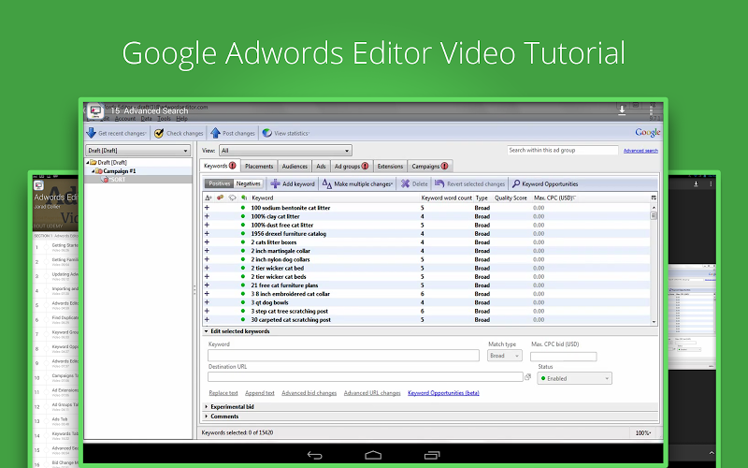Tap the download icon in the right background window
The height and width of the screenshot is (468, 748).
click(696, 183)
